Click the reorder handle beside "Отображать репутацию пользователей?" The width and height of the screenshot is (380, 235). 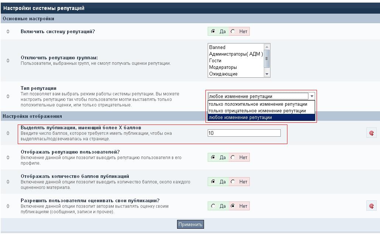point(8,158)
